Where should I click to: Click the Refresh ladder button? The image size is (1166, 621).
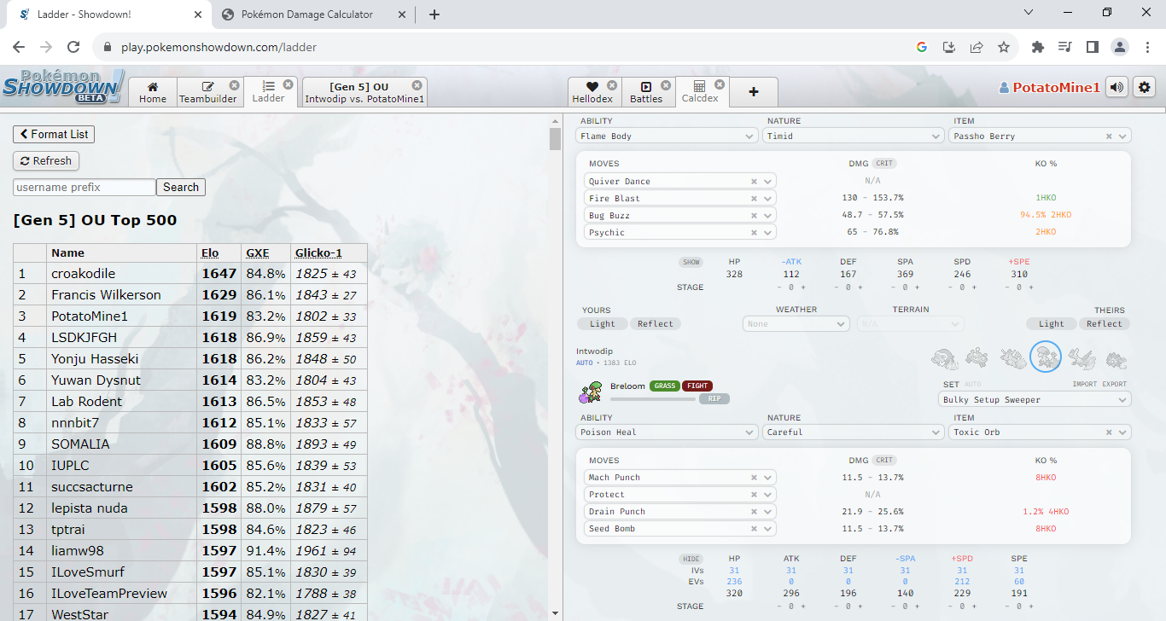coord(46,160)
